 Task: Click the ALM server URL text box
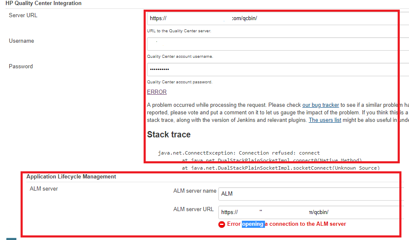311,212
